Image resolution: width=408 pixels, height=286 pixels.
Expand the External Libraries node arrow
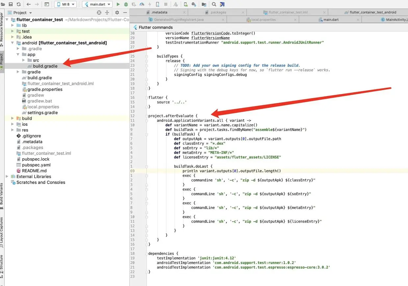(8, 176)
